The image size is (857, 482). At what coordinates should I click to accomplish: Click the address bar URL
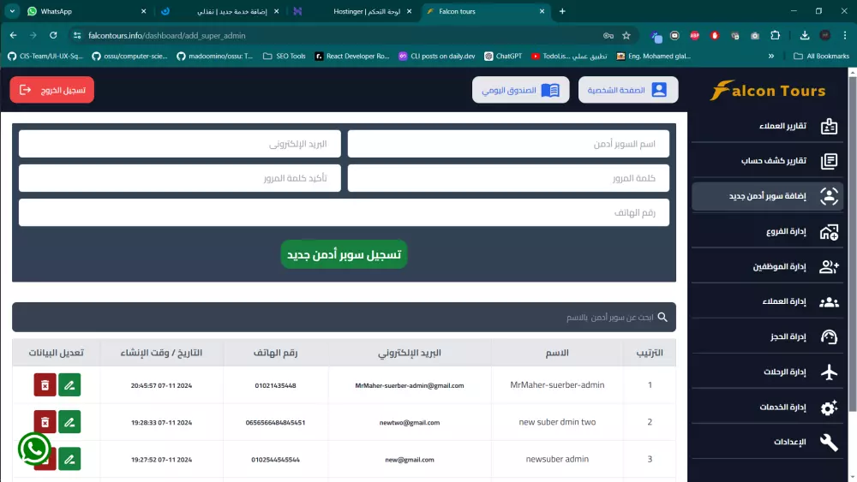[167, 35]
